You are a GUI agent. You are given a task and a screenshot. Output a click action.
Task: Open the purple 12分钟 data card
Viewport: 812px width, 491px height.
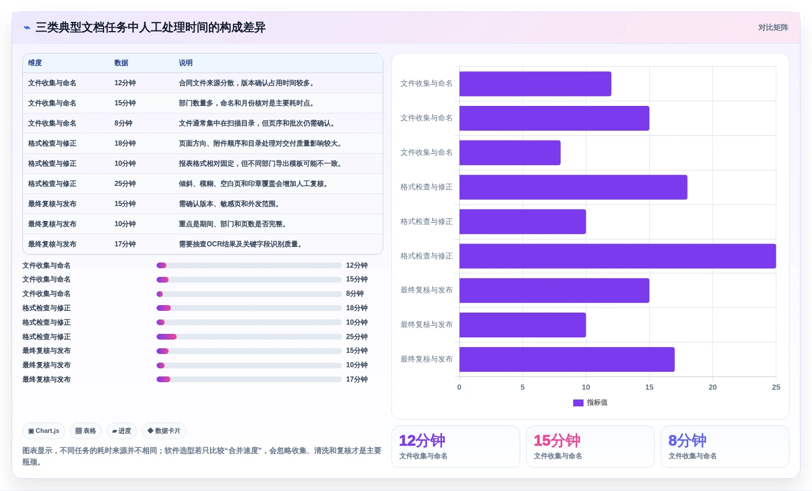click(x=456, y=447)
